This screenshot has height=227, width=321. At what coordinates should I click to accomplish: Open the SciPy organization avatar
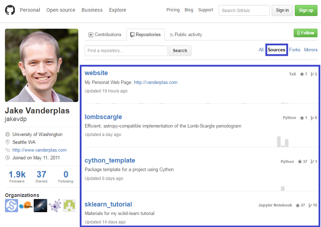[12, 205]
